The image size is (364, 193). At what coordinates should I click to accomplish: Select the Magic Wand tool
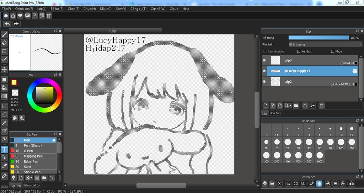tap(4, 122)
